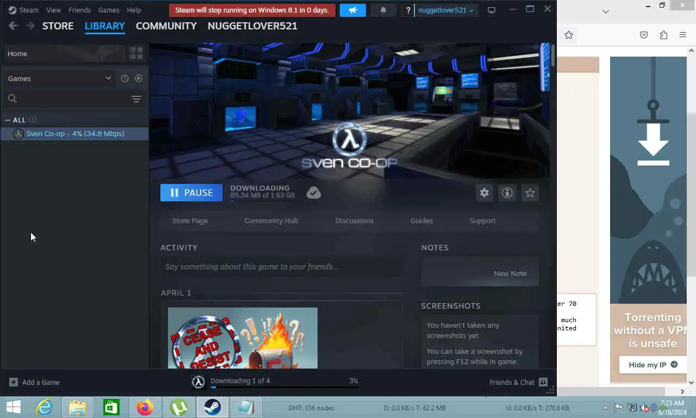Open the Steam menu
This screenshot has width=696, height=418.
coord(29,10)
